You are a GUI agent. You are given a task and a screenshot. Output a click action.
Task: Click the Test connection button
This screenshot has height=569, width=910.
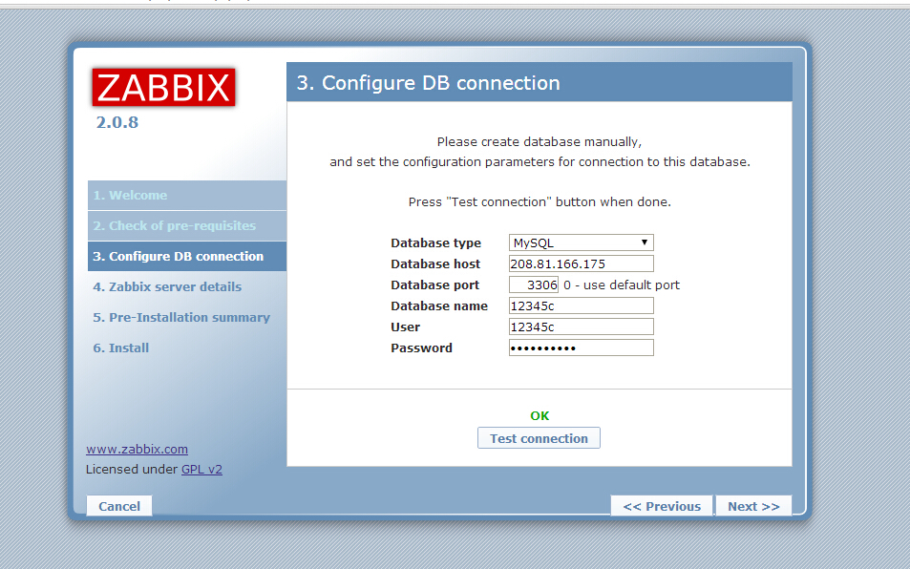pyautogui.click(x=539, y=438)
